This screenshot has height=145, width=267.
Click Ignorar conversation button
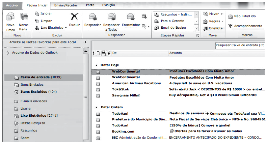pyautogui.click(x=43, y=13)
